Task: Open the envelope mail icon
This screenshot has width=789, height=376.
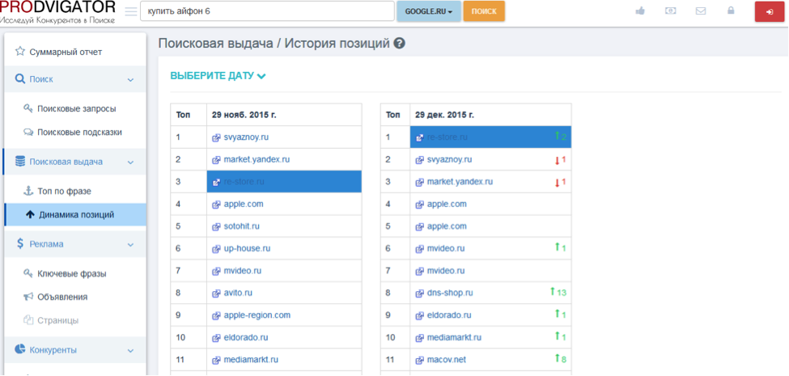Action: click(701, 11)
